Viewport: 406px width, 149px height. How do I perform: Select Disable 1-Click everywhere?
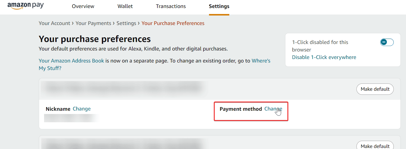point(324,57)
